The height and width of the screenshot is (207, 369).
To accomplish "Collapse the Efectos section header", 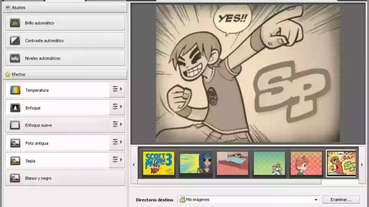I will [x=65, y=74].
